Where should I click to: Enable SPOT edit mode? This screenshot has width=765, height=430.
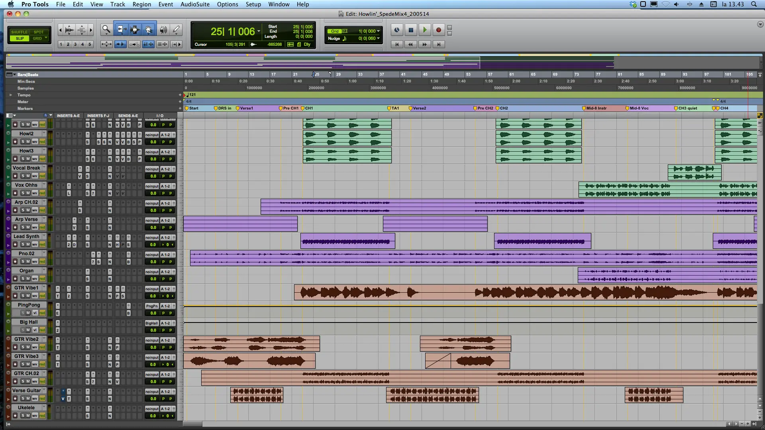click(39, 32)
